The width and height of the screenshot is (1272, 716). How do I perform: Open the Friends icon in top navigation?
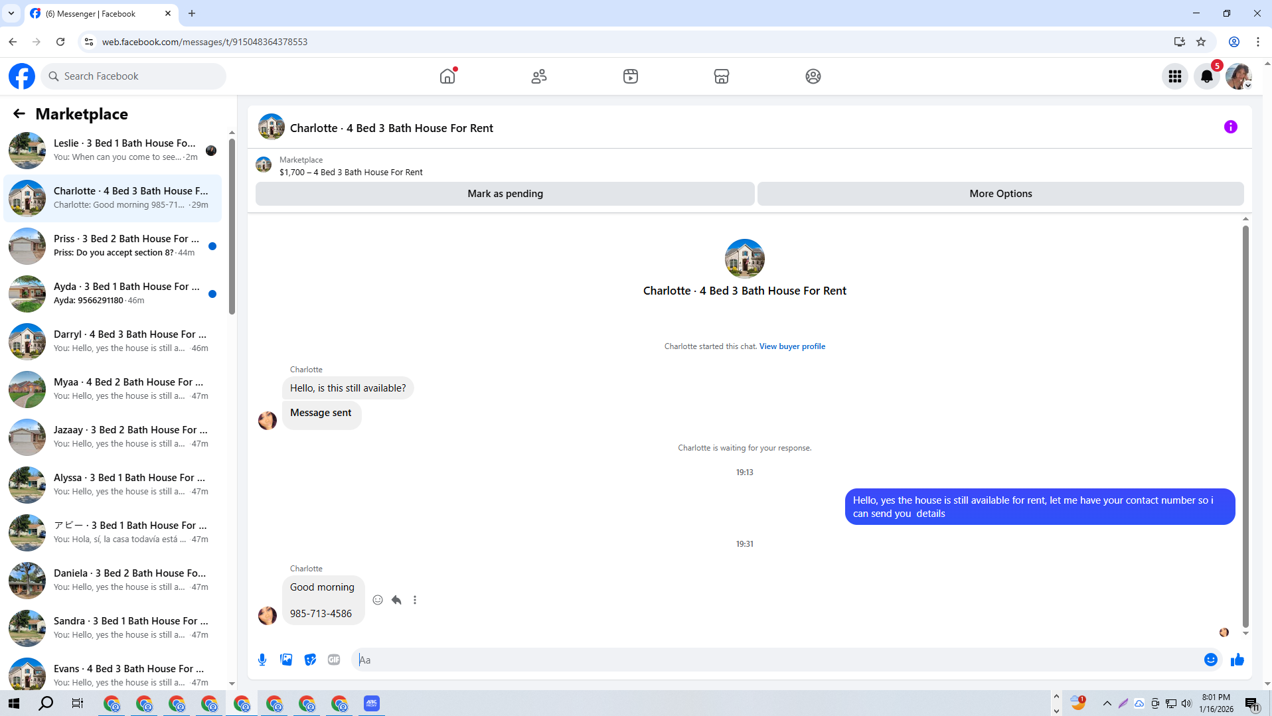click(x=539, y=76)
